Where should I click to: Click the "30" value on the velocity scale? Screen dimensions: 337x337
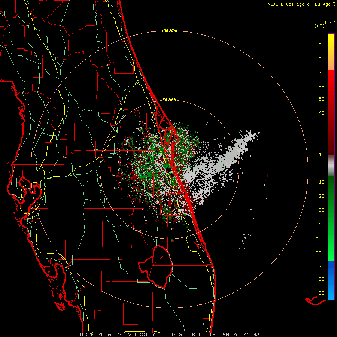tap(322, 127)
